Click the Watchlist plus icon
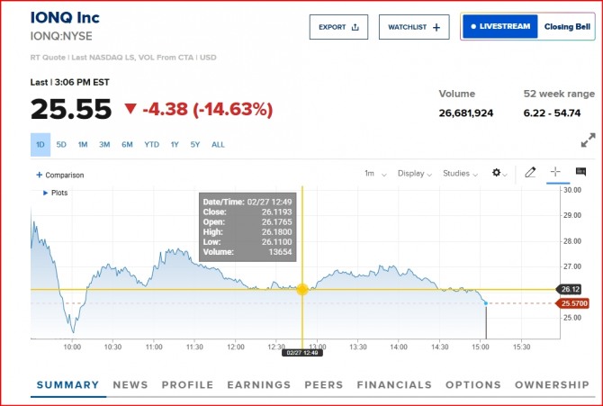Viewport: 603px width, 406px height. coord(436,27)
